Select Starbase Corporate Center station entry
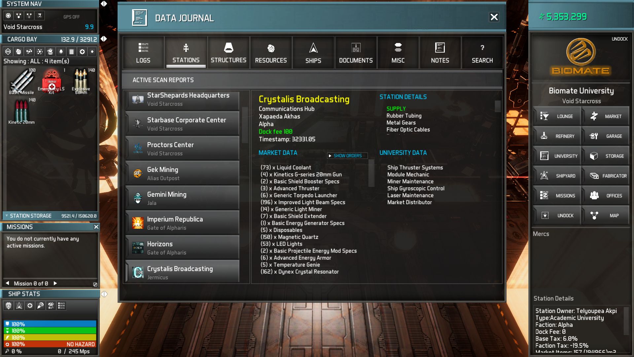Image resolution: width=634 pixels, height=357 pixels. 182,124
